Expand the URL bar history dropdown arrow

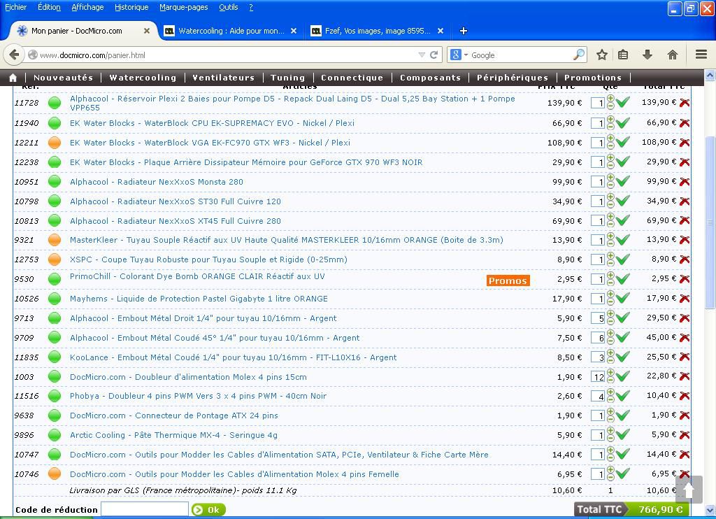point(422,55)
